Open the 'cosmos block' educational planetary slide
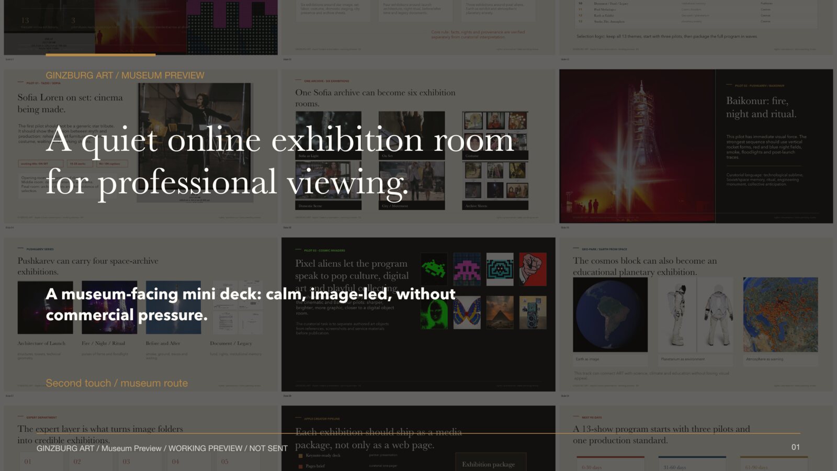The height and width of the screenshot is (471, 837). [x=696, y=315]
